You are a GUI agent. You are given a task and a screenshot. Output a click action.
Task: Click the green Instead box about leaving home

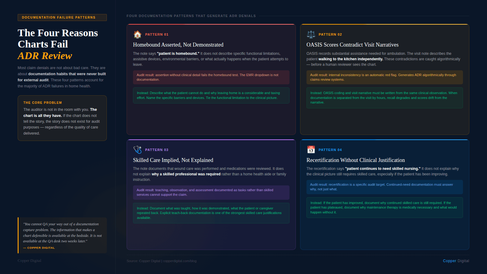coord(211,95)
